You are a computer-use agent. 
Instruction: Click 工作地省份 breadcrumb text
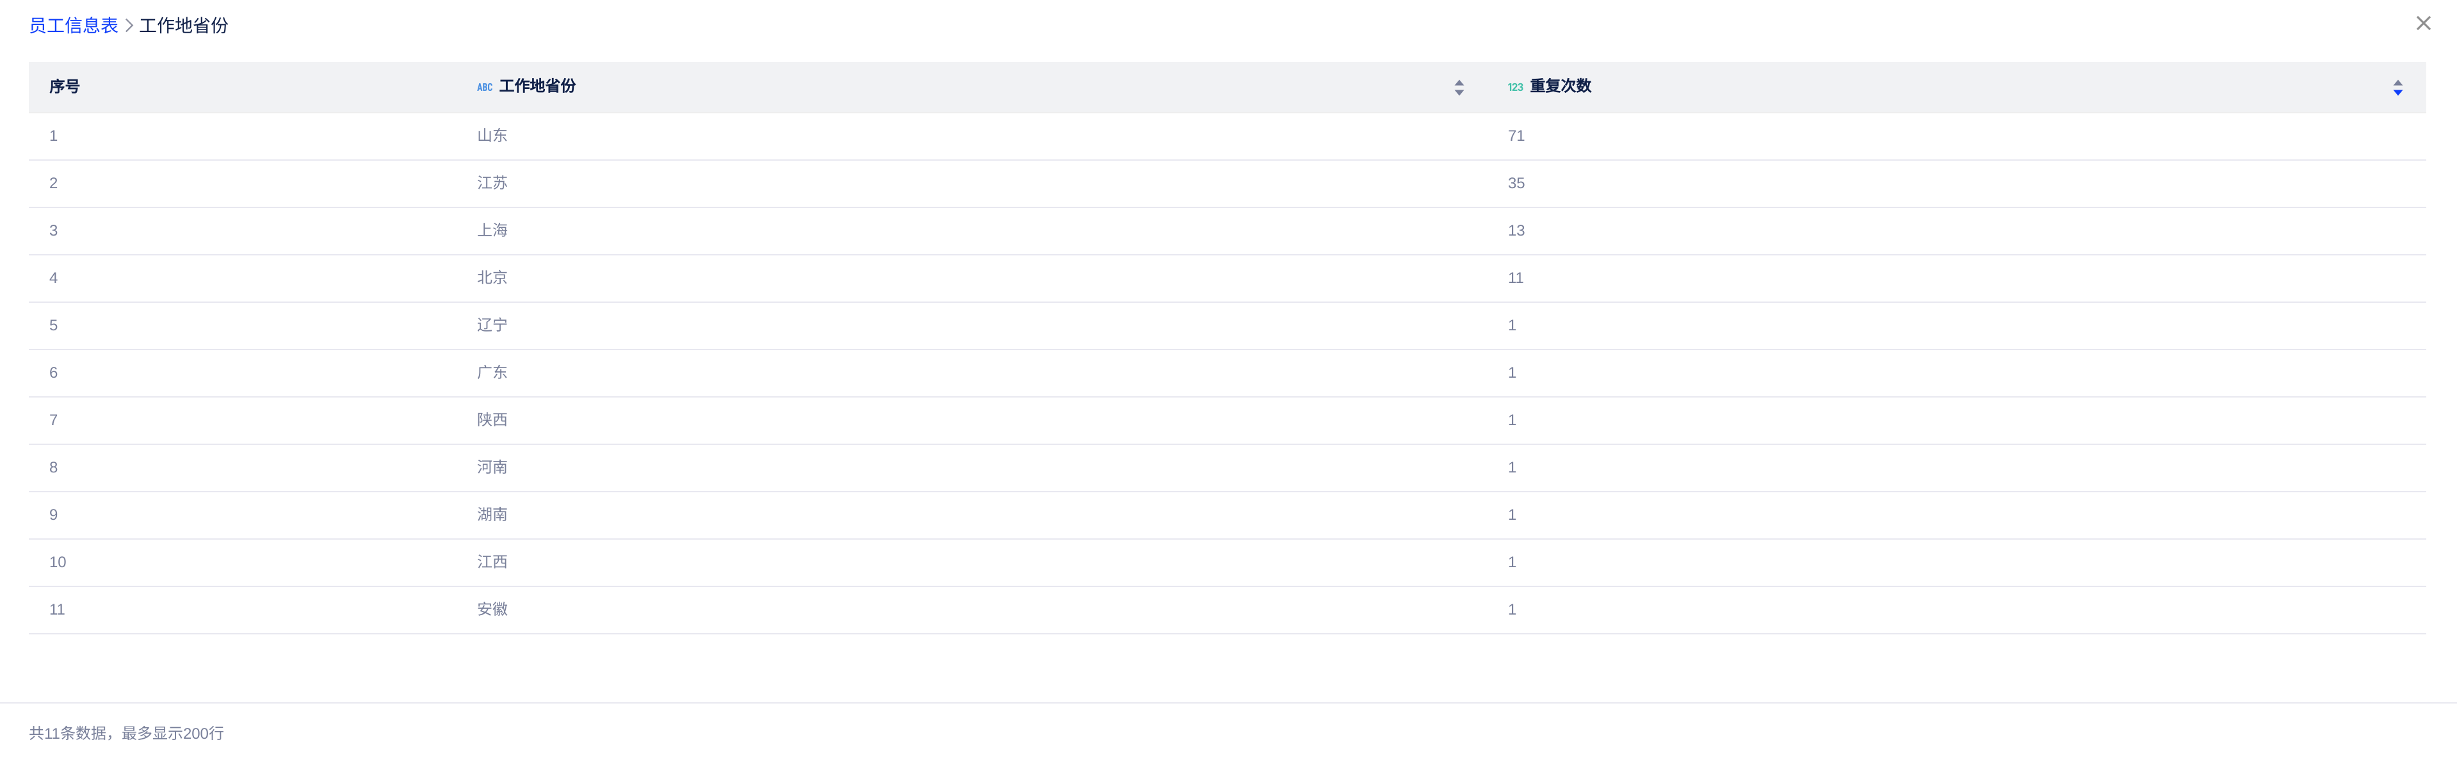[184, 26]
